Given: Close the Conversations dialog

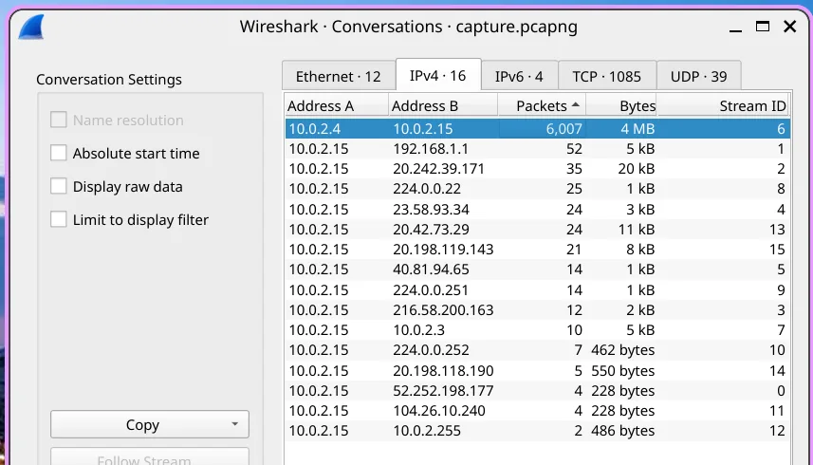Looking at the screenshot, I should pos(789,27).
